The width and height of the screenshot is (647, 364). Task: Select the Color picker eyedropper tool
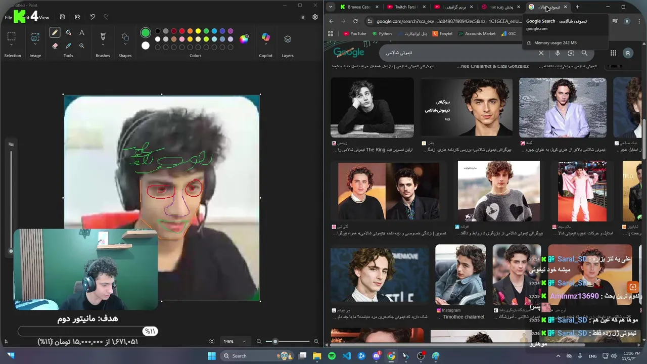[x=68, y=45]
